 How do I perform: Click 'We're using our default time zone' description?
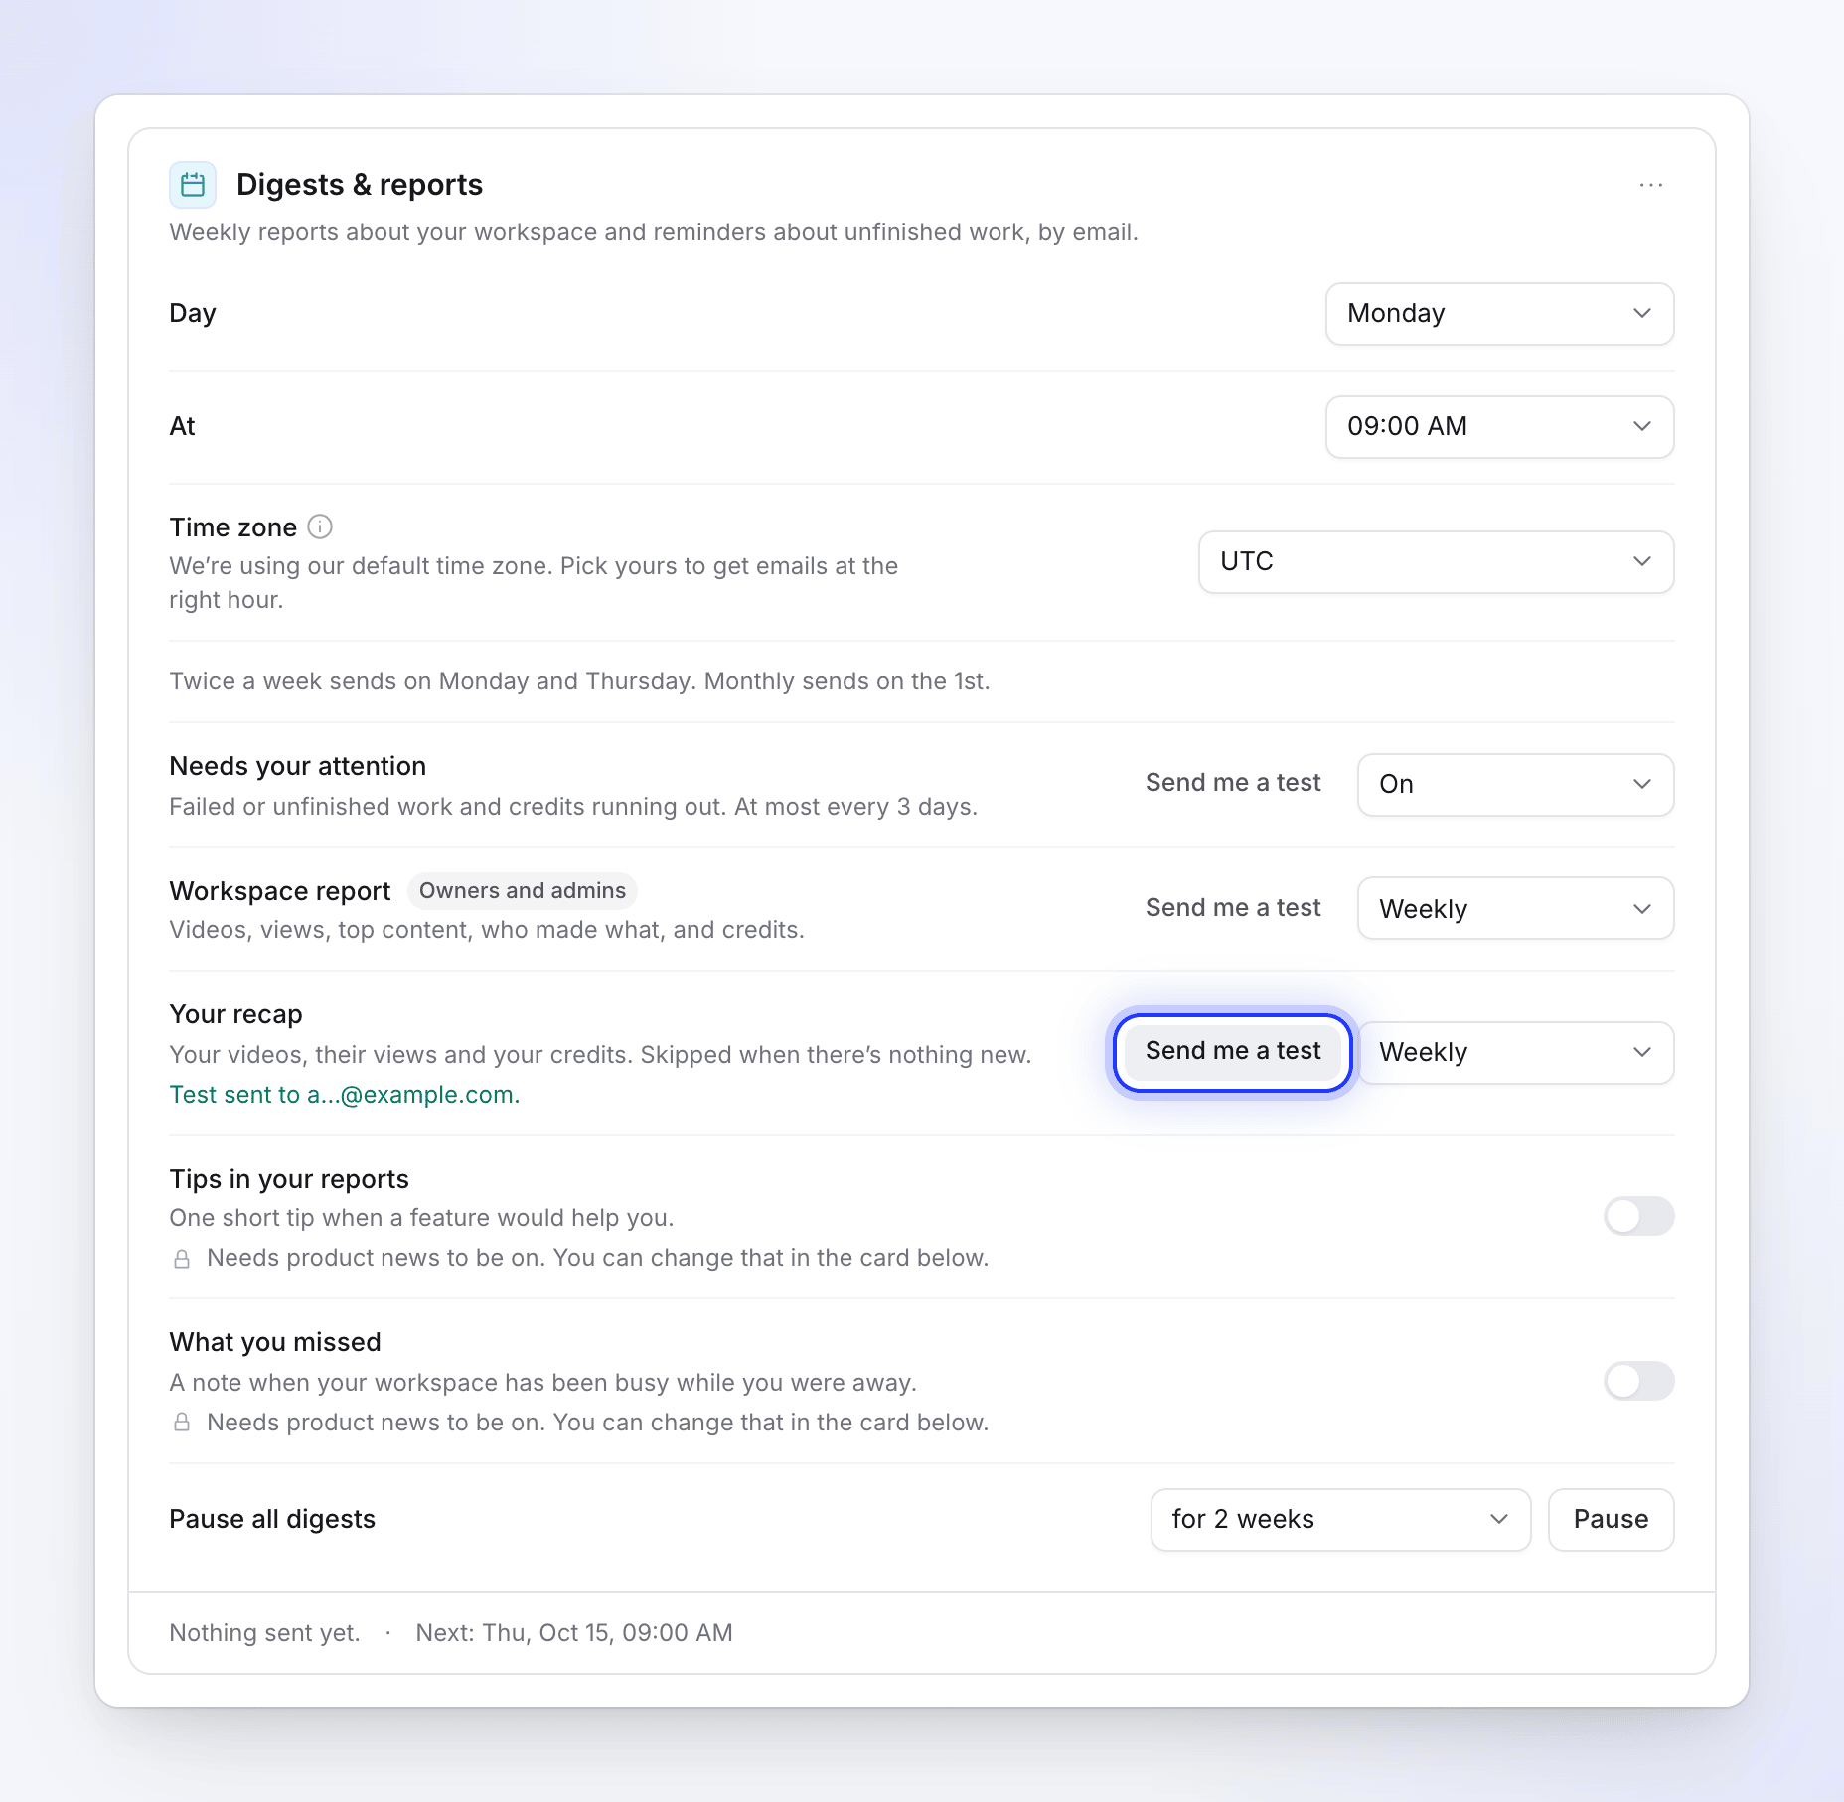tap(534, 583)
